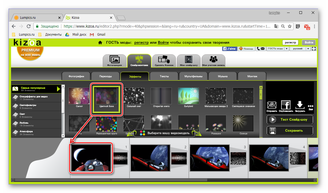This screenshot has width=328, height=193.
Task: Click the Помощь help button
Action: [x=246, y=49]
